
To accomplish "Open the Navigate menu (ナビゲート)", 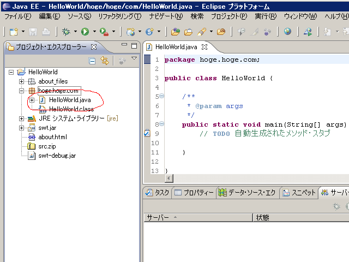I will [166, 16].
